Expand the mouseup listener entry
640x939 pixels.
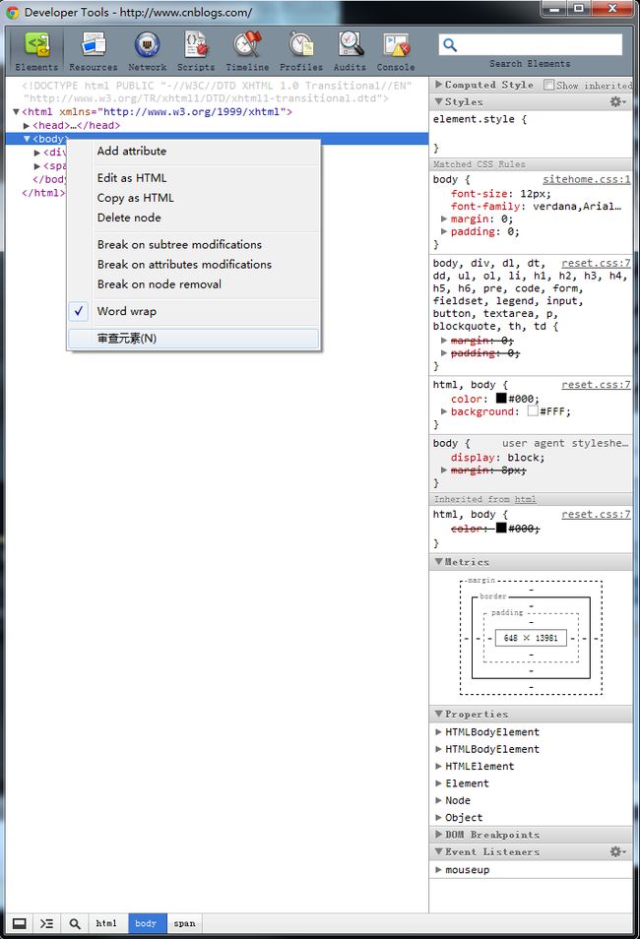439,869
